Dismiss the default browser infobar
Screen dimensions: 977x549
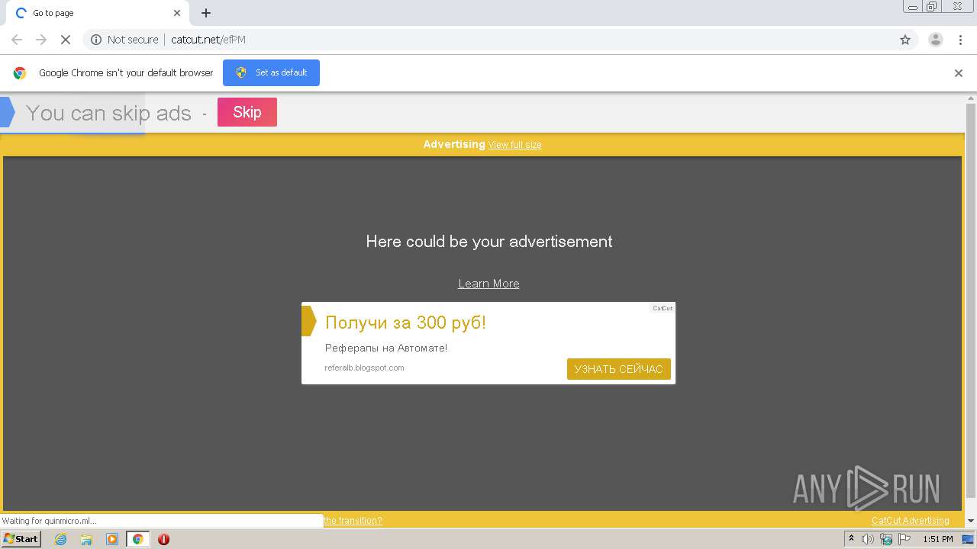(x=959, y=73)
